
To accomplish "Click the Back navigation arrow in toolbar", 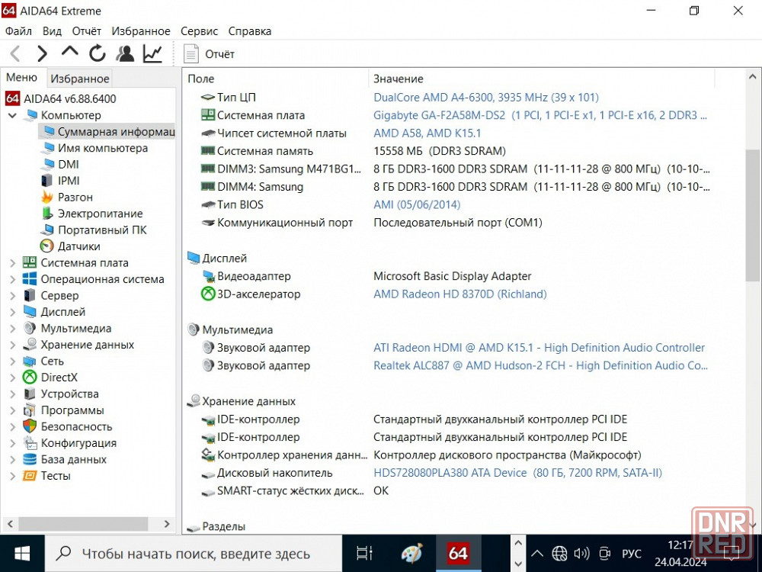I will coord(15,53).
